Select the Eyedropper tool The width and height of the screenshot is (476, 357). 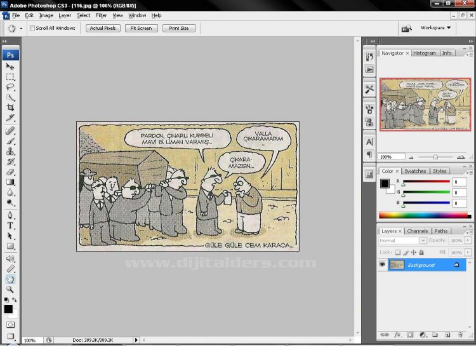(x=10, y=269)
